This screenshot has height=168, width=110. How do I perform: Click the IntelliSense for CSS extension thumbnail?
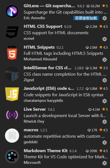coord(12,74)
